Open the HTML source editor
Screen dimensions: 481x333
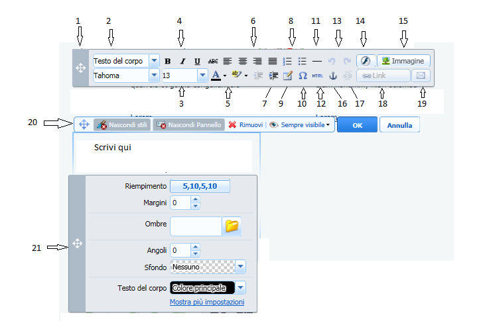318,75
